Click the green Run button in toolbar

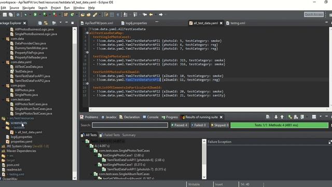click(35, 15)
